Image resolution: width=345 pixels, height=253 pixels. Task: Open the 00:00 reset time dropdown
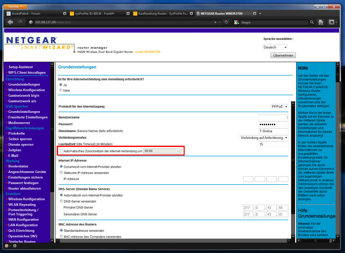[162, 151]
